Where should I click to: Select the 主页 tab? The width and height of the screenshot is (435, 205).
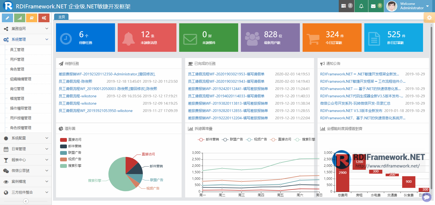point(61,17)
